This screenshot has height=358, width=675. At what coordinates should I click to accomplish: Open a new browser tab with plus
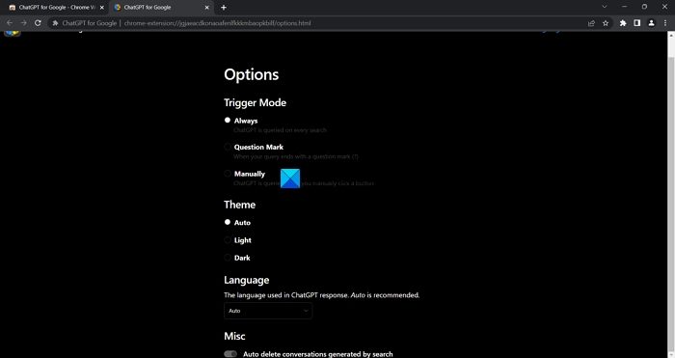tap(224, 8)
